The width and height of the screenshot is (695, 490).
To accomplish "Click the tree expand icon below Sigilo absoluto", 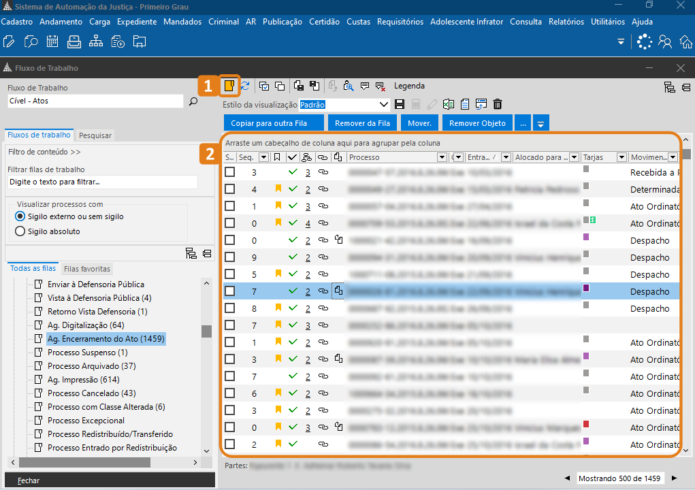I will (191, 253).
